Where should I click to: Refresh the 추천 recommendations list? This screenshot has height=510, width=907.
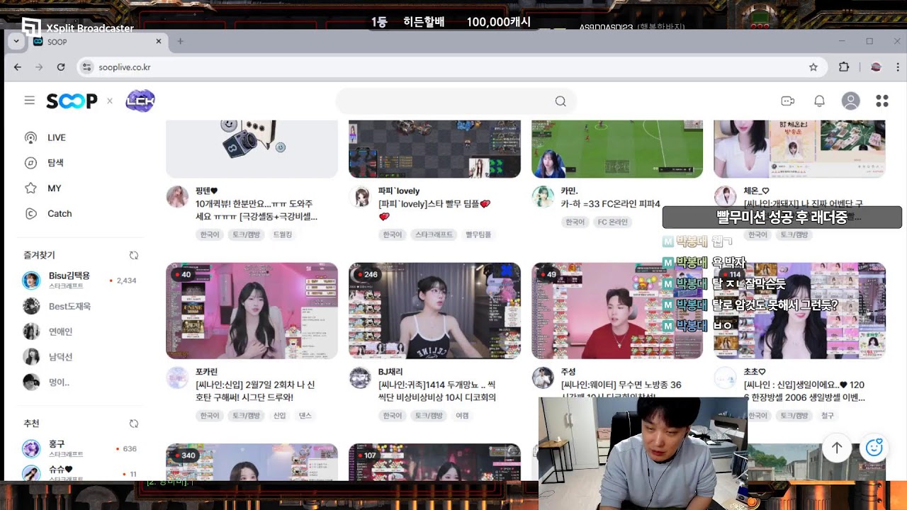(133, 424)
